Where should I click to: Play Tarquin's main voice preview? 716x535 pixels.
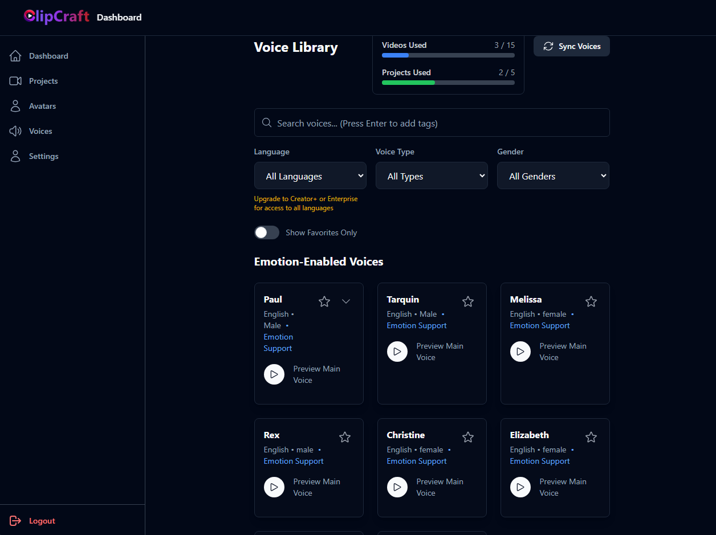397,352
